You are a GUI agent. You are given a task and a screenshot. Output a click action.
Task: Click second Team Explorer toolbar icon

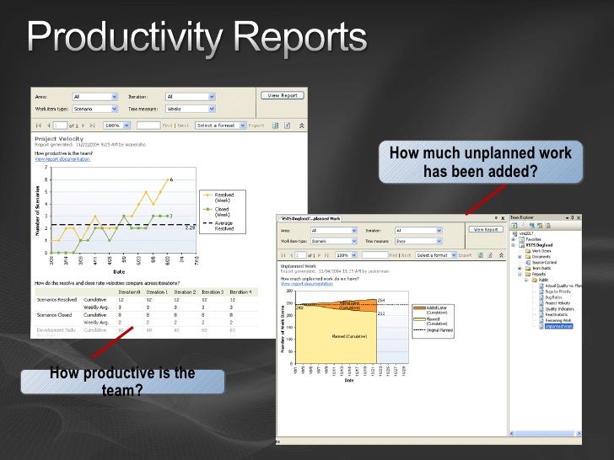(523, 225)
